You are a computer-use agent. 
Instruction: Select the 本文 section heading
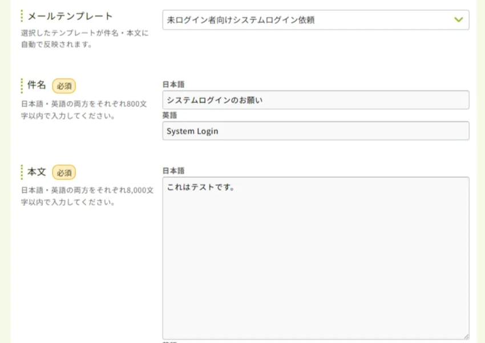point(37,172)
